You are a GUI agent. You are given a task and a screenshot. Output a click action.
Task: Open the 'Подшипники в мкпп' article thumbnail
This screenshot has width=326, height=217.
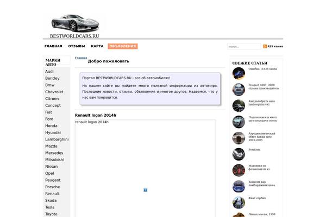point(239,122)
